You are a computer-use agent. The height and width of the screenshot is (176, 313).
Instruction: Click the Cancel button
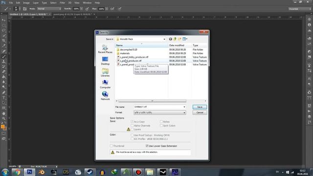(200, 112)
